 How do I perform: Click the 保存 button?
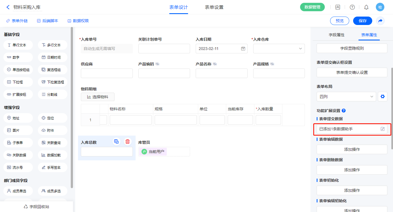coord(362,21)
